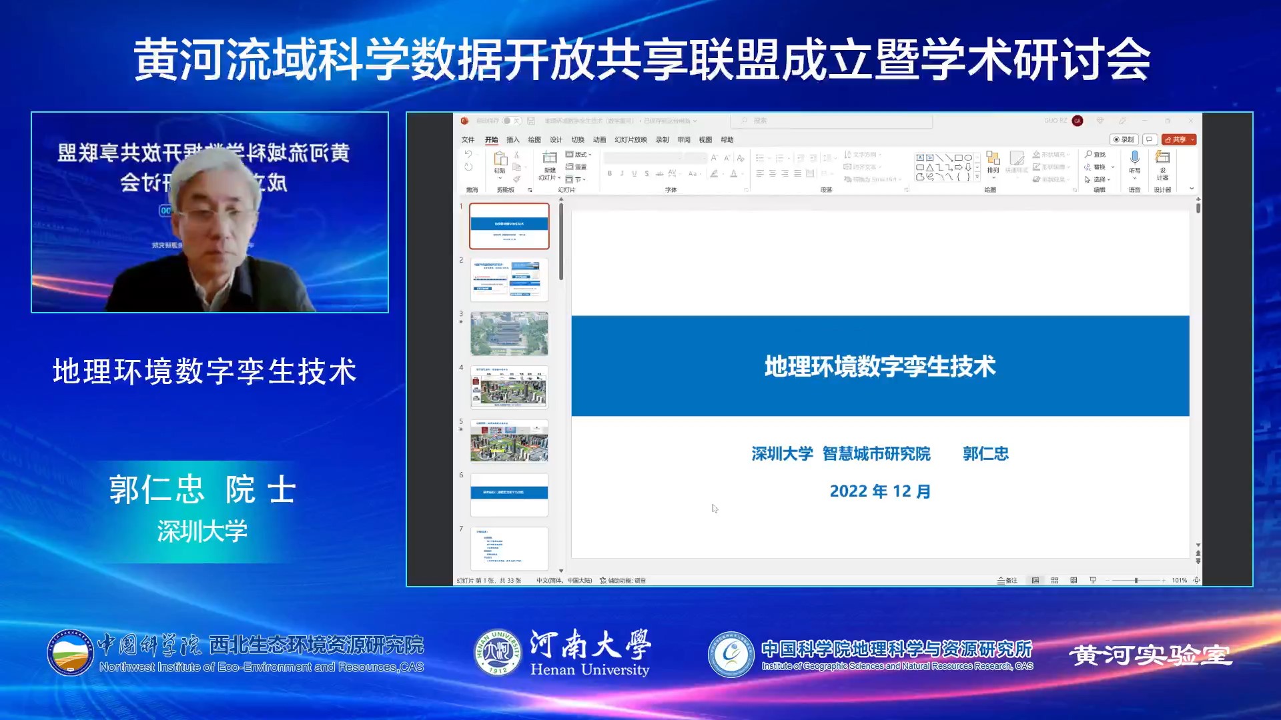This screenshot has height=720, width=1281.
Task: Switch to Normal view in status bar
Action: click(1035, 581)
